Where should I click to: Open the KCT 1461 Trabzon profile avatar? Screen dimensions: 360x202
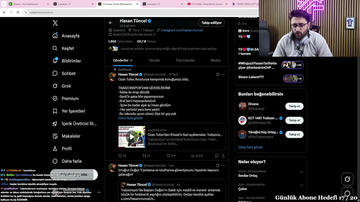point(242,120)
